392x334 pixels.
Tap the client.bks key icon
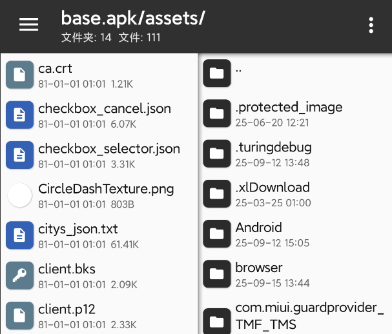point(20,275)
